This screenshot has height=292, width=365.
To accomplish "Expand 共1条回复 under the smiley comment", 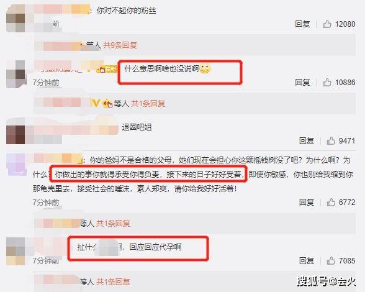I will coord(148,103).
